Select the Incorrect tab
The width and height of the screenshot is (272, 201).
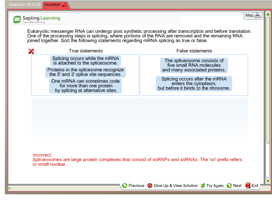[56, 5]
